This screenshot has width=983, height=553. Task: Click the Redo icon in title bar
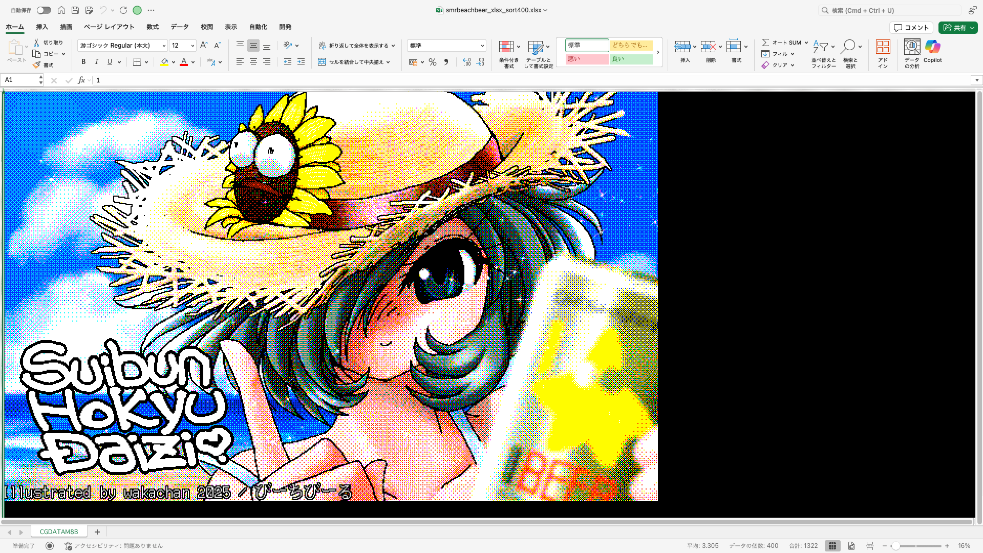point(123,10)
